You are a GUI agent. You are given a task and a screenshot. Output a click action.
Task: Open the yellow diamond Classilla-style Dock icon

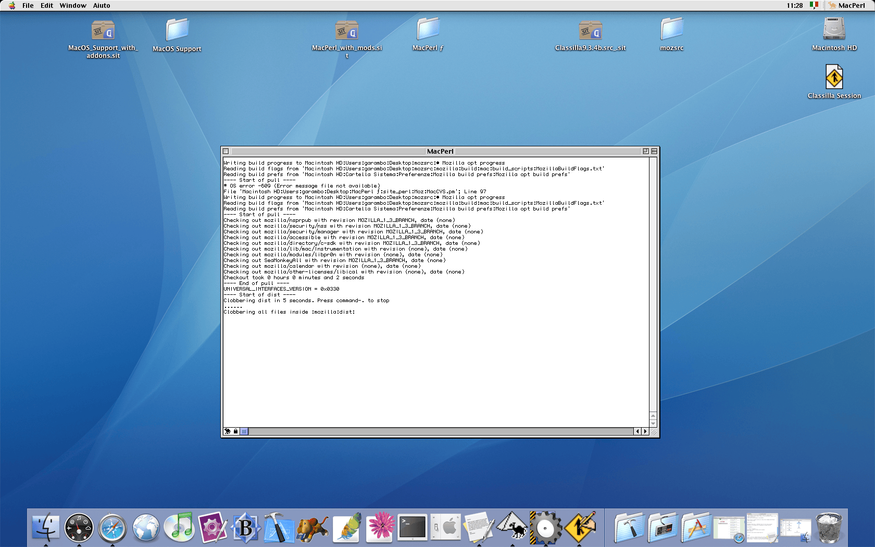point(579,527)
